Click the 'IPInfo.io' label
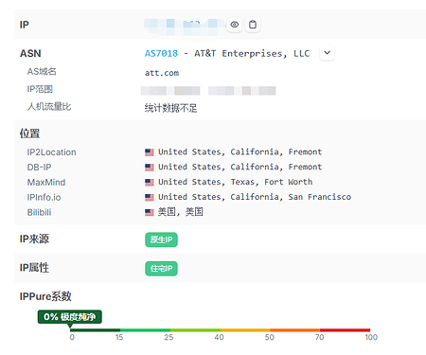426x355 pixels. [44, 197]
